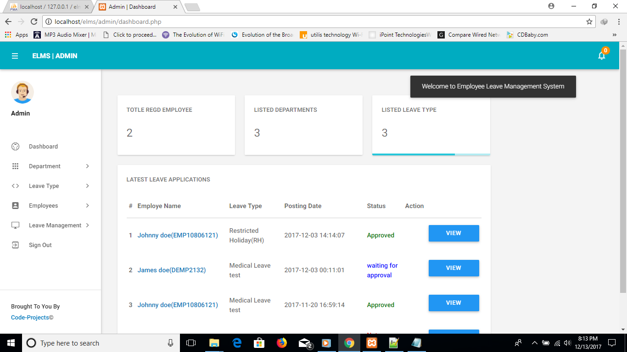Click the Admin profile avatar

(x=22, y=92)
